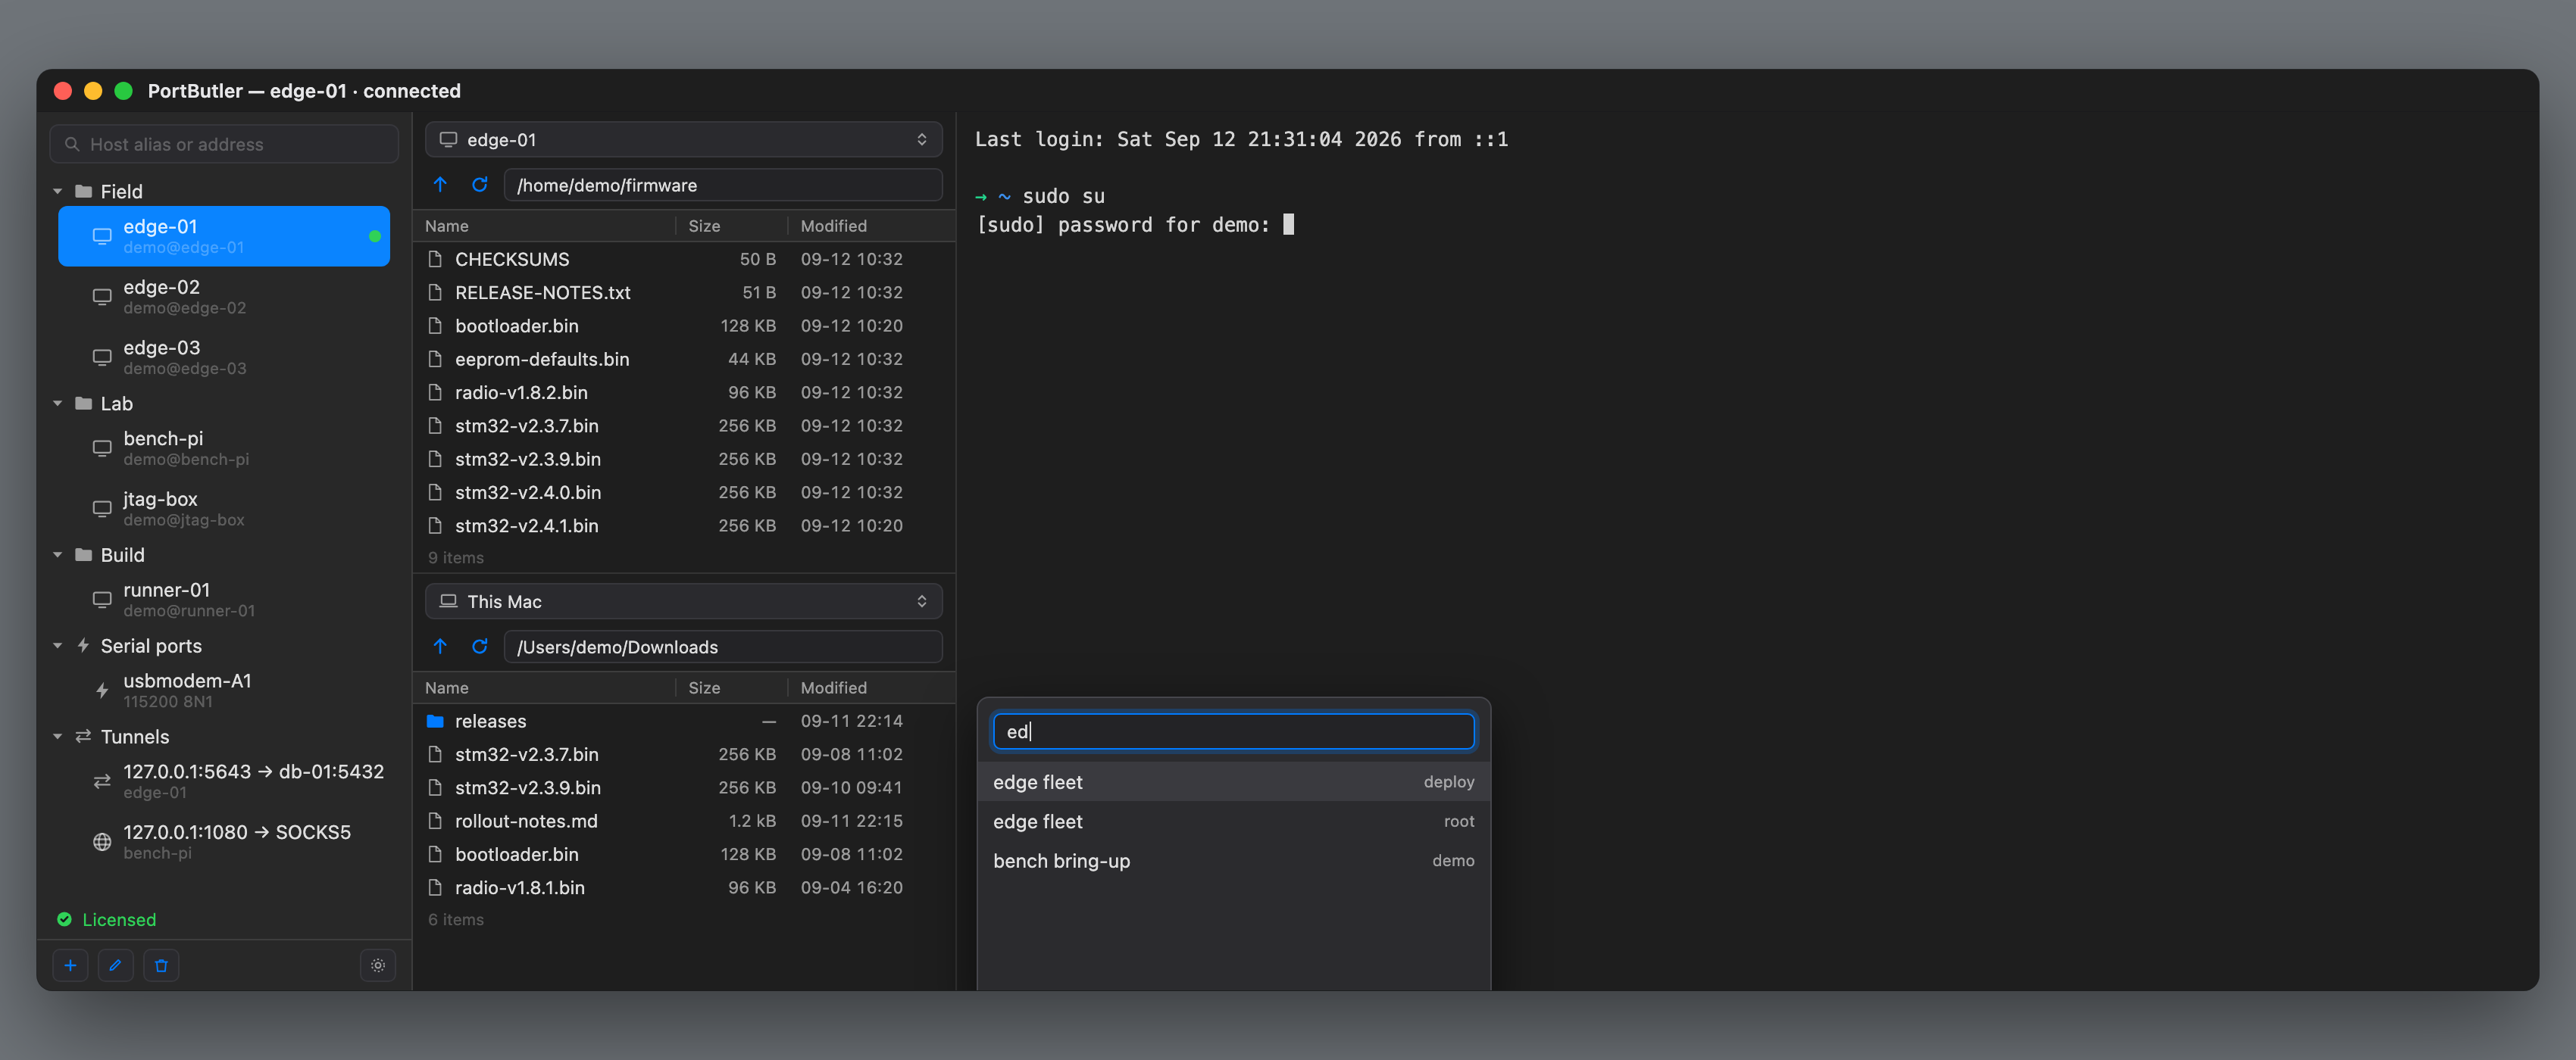Click the runner-01 host monitor icon
The width and height of the screenshot is (2576, 1060).
(102, 600)
